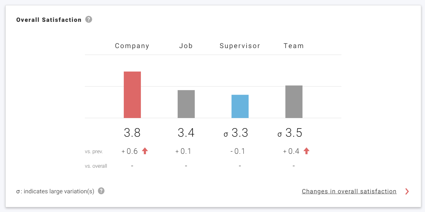Screen dimensions: 425x212
Task: Click the gray Team bar
Action: click(294, 102)
